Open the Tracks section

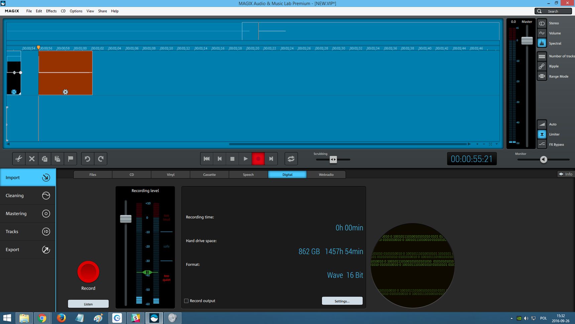[x=28, y=231]
